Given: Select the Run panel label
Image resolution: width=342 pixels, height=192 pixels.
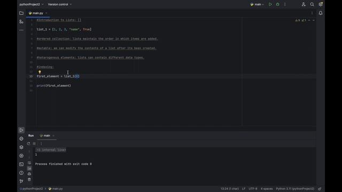Looking at the screenshot, I should click(x=31, y=135).
